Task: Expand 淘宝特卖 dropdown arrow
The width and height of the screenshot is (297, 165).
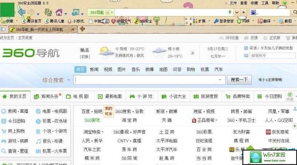Action: click(x=103, y=132)
